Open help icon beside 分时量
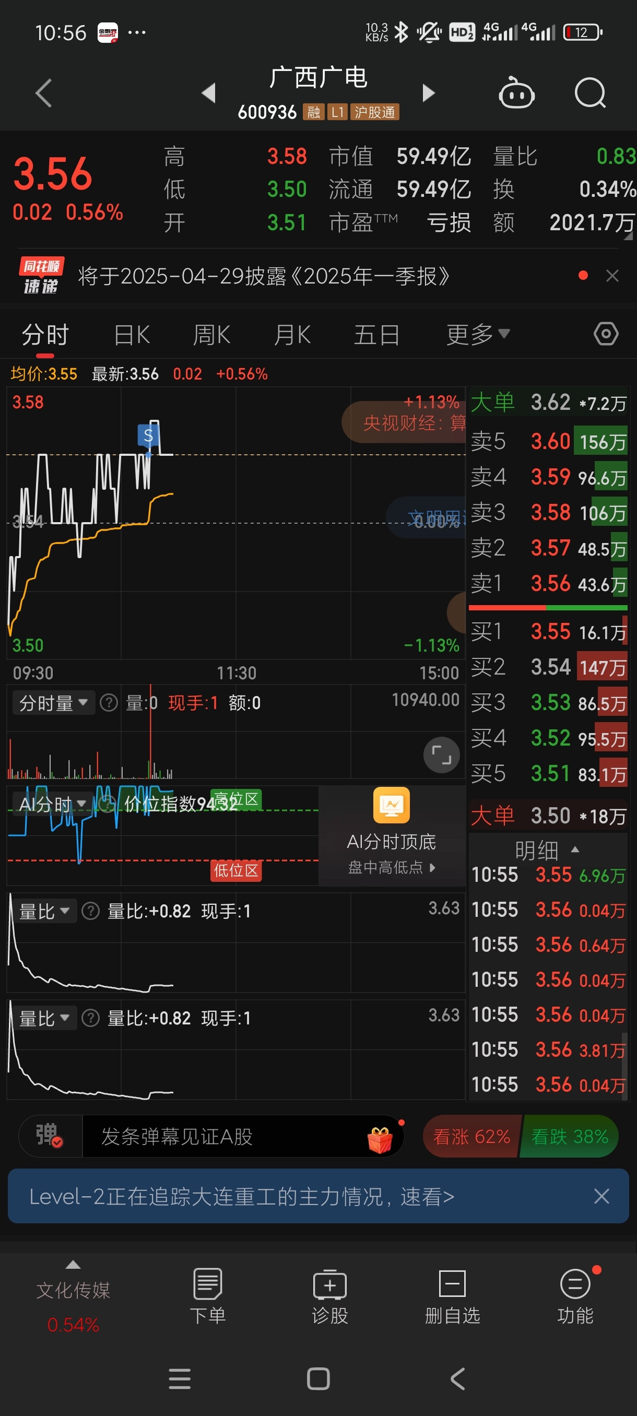 (109, 702)
